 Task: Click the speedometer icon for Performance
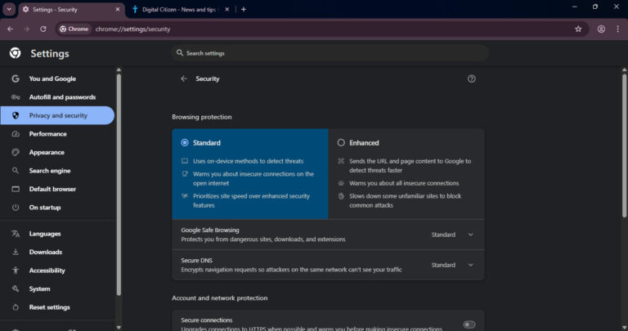tap(16, 134)
